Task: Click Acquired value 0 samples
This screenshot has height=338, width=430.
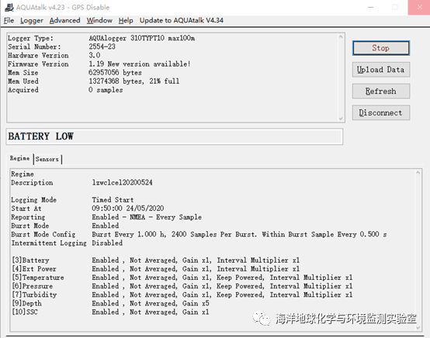Action: coord(106,90)
